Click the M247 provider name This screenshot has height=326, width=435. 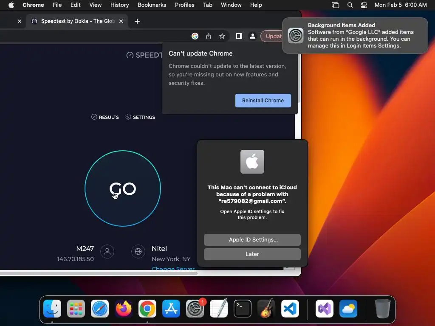pos(85,249)
